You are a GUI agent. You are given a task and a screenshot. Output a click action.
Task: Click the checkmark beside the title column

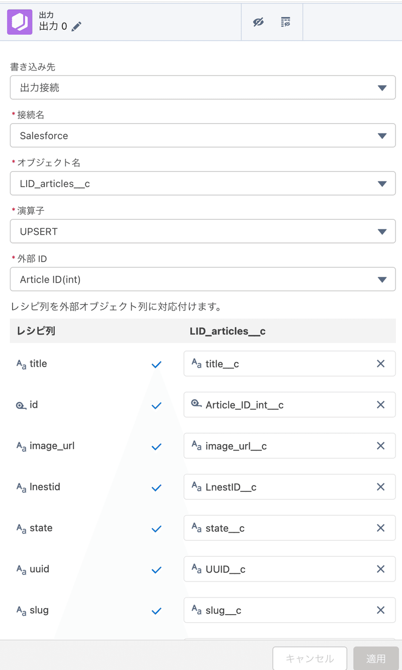156,365
